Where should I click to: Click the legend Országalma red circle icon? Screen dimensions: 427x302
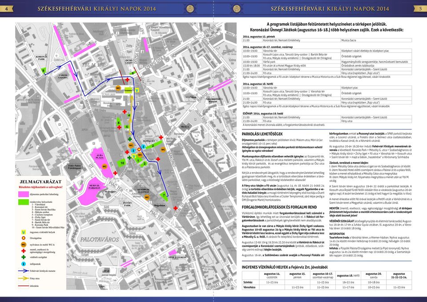pos(24,238)
